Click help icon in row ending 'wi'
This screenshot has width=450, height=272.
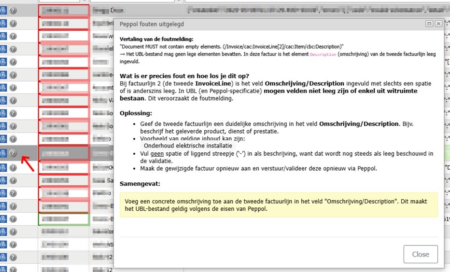pos(13,36)
